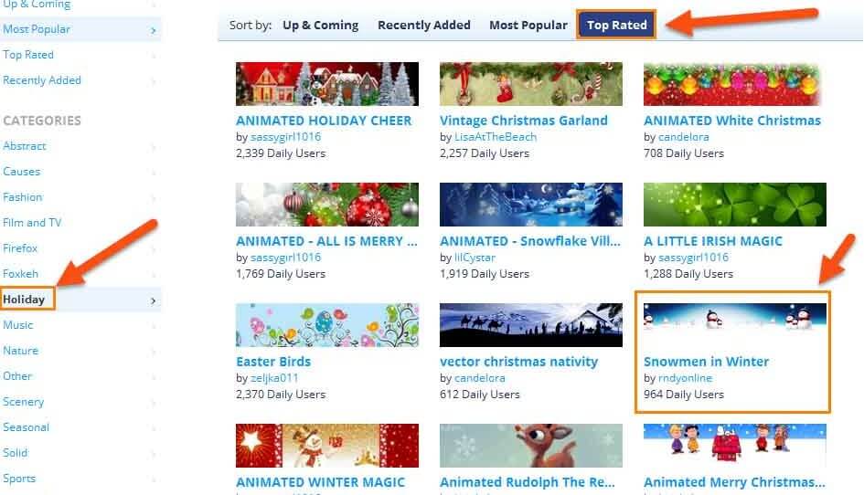Click the ANIMATED WINTER MAGIC title
Image resolution: width=864 pixels, height=495 pixels.
click(320, 482)
